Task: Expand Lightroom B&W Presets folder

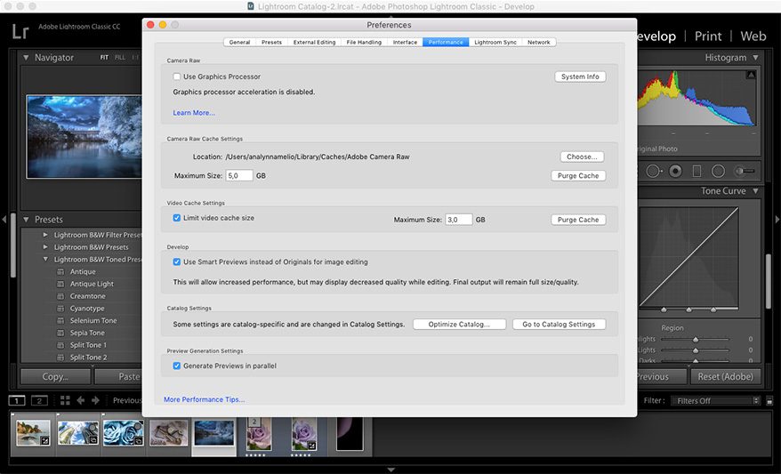Action: pyautogui.click(x=45, y=247)
